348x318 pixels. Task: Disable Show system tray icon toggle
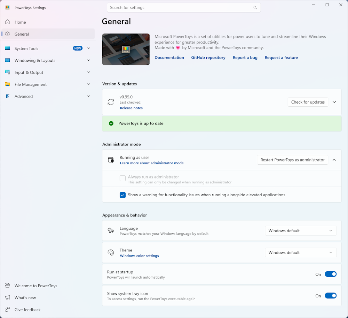click(330, 296)
